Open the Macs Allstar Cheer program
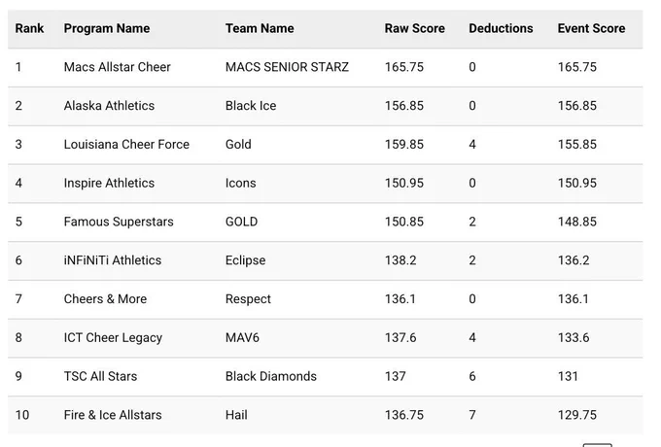661x447 pixels. pos(118,67)
